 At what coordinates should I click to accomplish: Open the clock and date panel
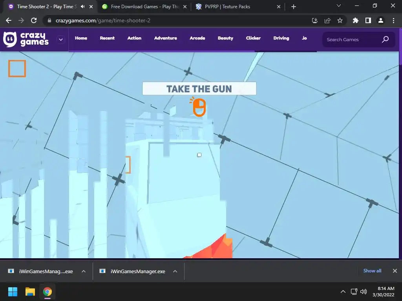tap(383, 292)
